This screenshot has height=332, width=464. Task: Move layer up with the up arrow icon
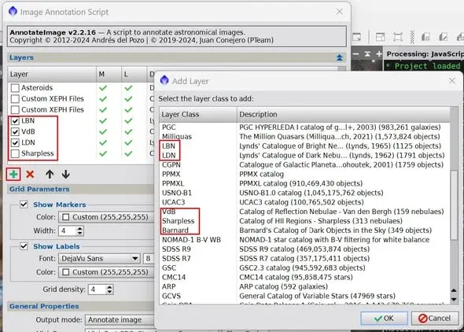[x=50, y=175]
